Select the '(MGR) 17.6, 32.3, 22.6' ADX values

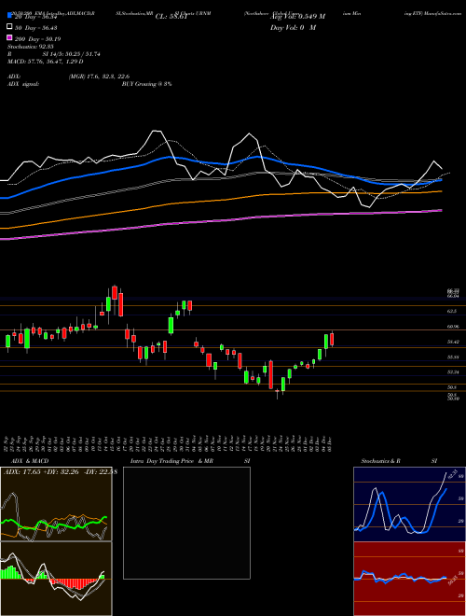pos(99,77)
